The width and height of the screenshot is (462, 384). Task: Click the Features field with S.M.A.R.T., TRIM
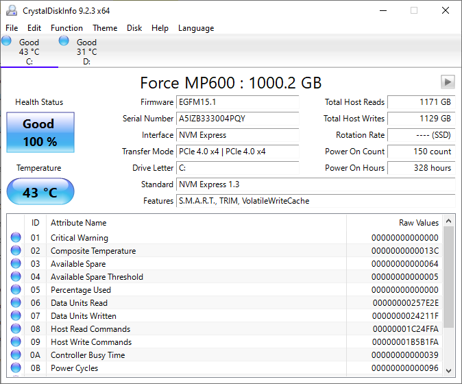[316, 201]
